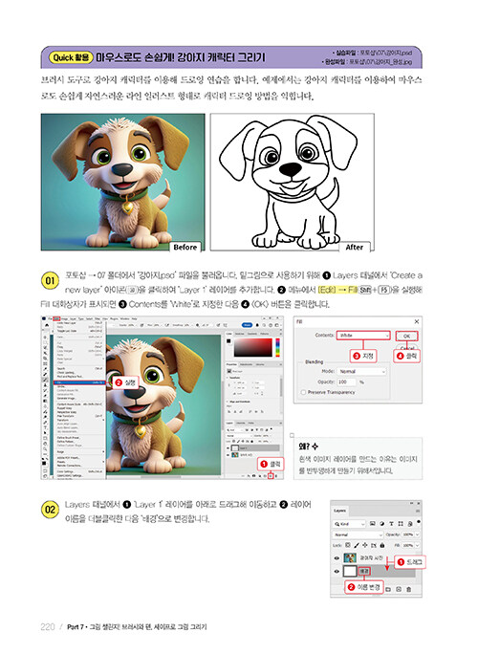
Task: Open the Contents dropdown set to White
Action: (x=363, y=336)
